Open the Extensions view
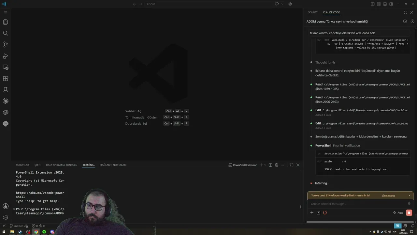Image resolution: width=417 pixels, height=235 pixels. 6,78
